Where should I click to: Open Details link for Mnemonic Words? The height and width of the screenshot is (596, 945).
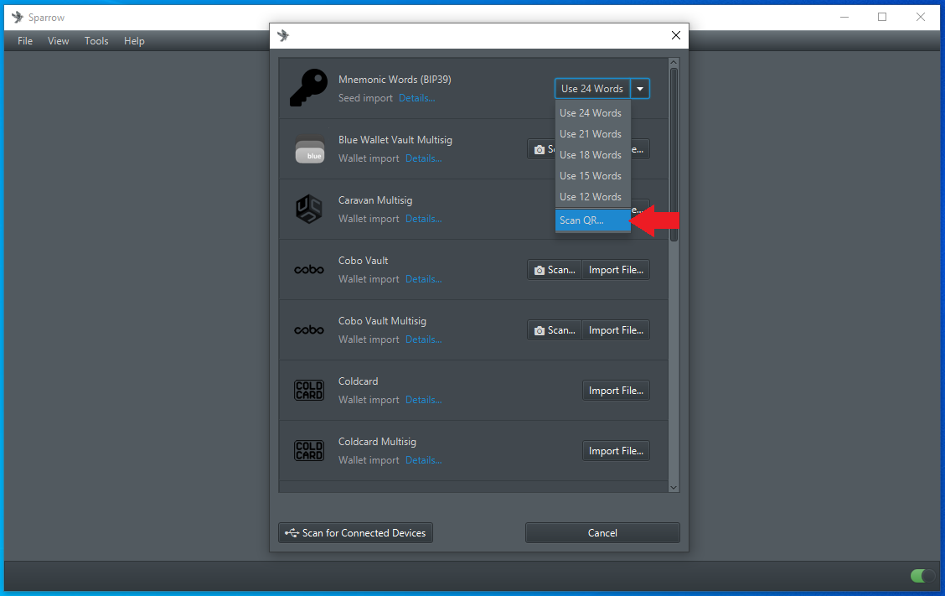tap(416, 98)
